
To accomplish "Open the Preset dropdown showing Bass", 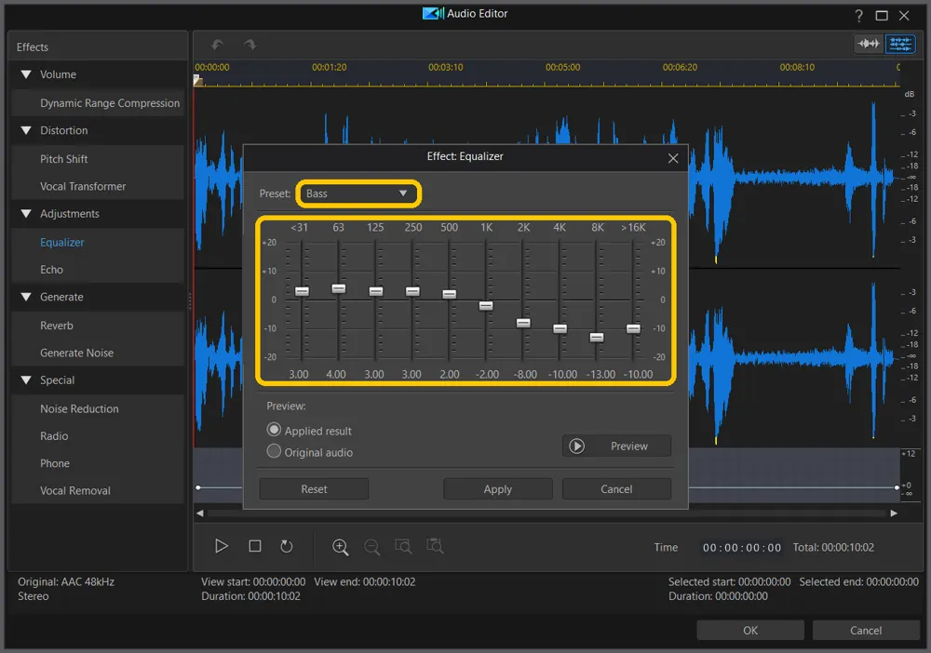I will click(x=358, y=193).
